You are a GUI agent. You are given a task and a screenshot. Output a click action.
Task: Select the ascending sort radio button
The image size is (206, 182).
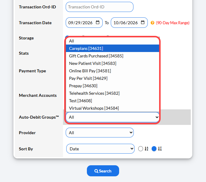[141, 149]
